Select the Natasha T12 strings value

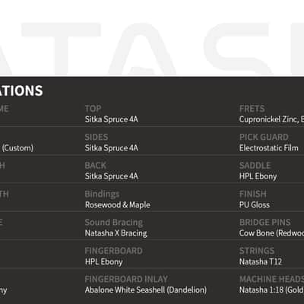261,261
